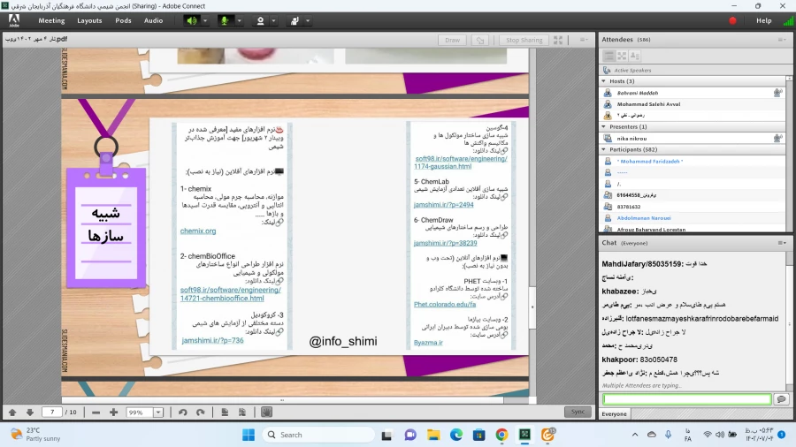Click the chat message input field

point(686,399)
